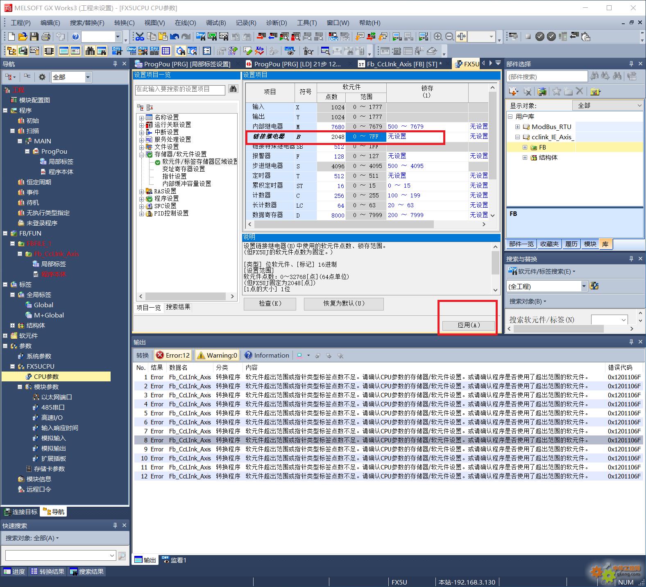Toggle the Error:12 filter in output panel
The image size is (646, 587).
point(173,355)
